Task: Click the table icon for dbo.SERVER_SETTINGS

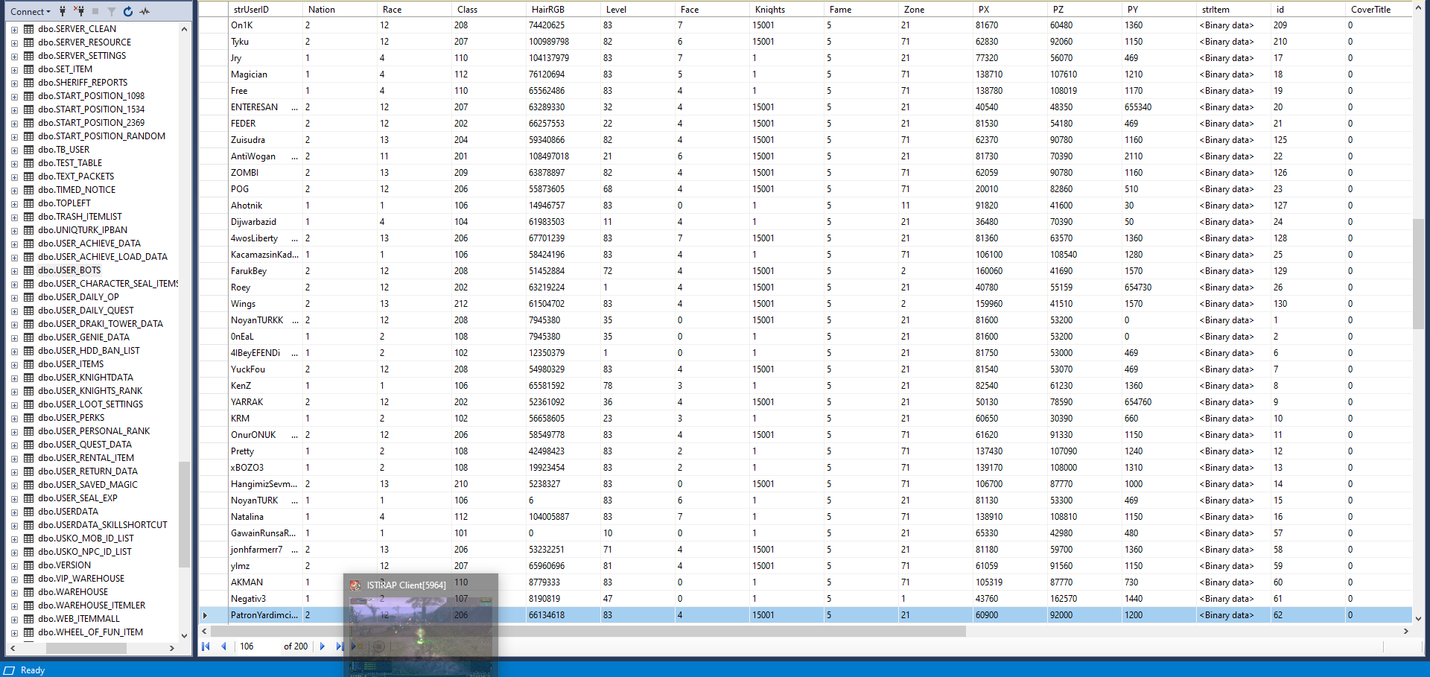Action: tap(29, 56)
